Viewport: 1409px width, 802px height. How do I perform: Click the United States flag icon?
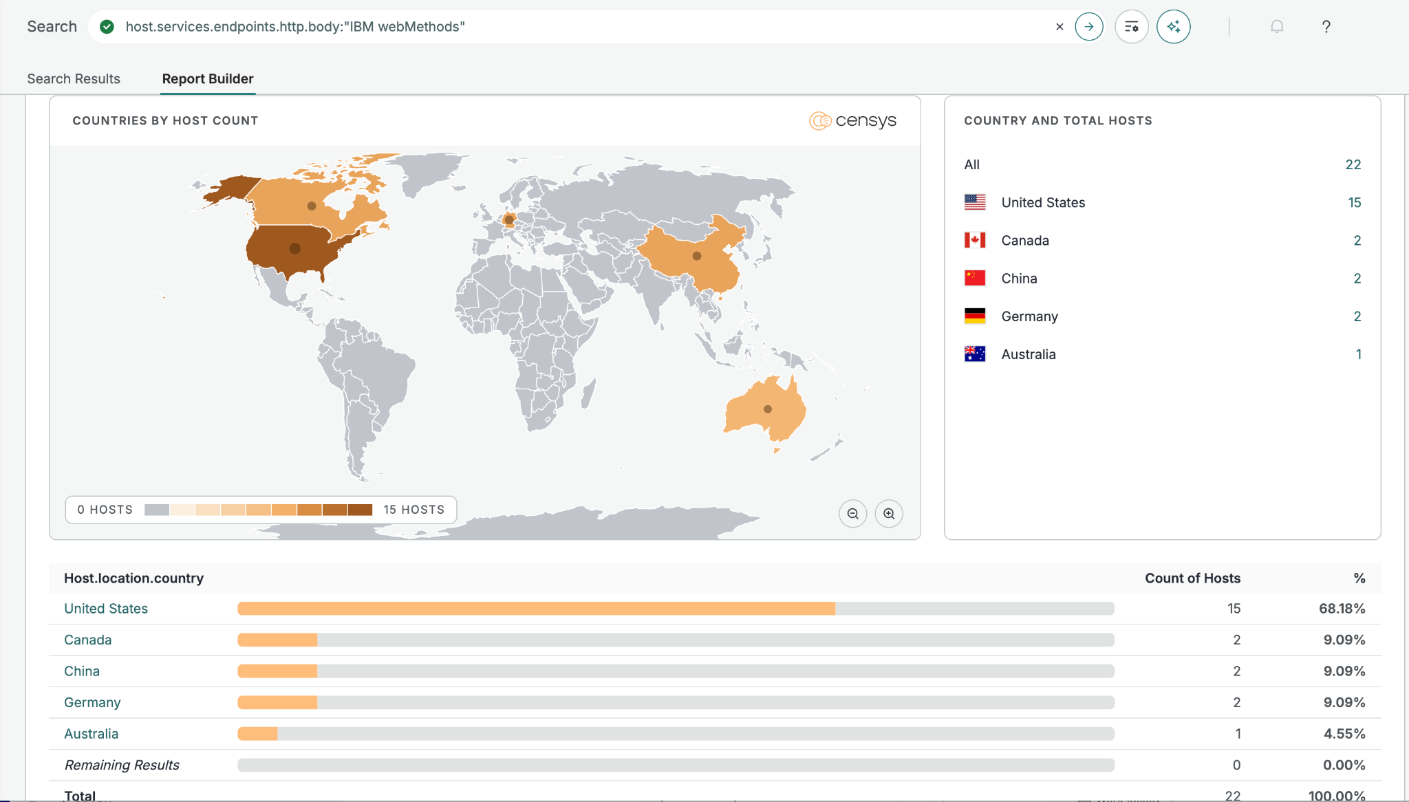[975, 202]
